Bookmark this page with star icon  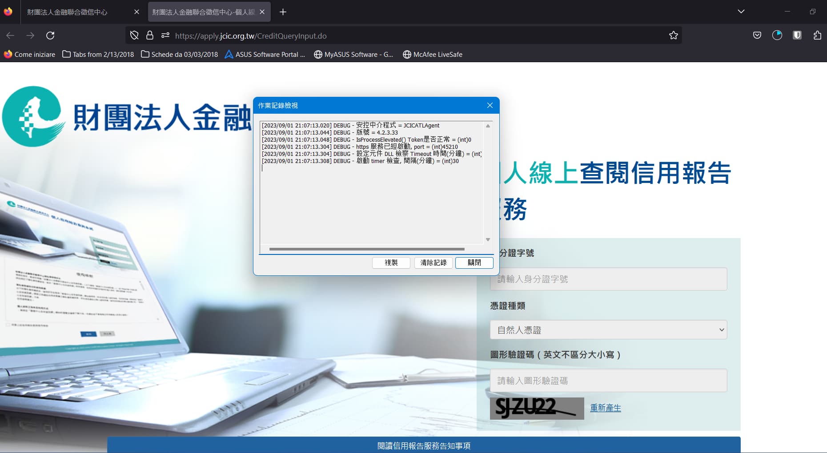[x=673, y=36]
